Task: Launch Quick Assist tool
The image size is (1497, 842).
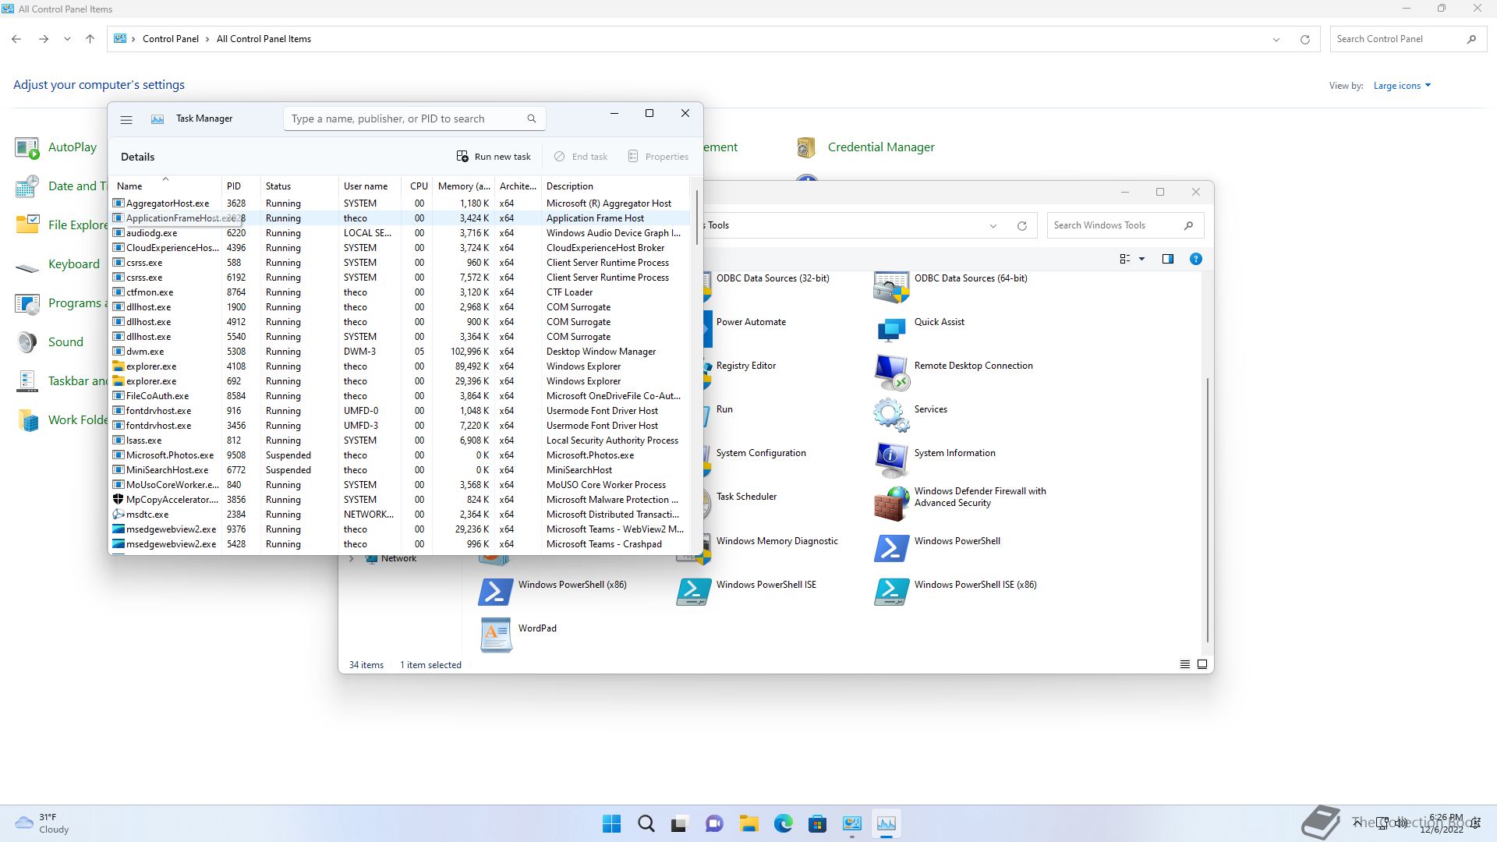Action: pos(920,330)
